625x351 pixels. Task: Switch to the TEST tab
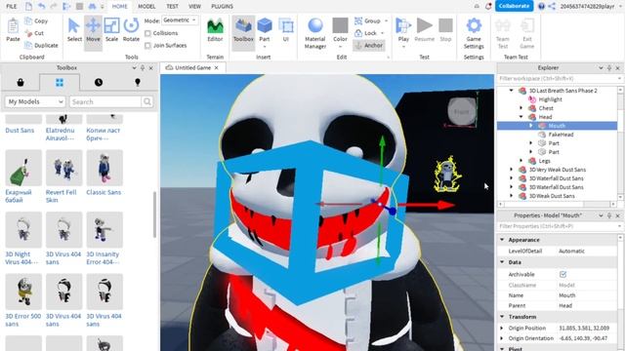(x=172, y=7)
